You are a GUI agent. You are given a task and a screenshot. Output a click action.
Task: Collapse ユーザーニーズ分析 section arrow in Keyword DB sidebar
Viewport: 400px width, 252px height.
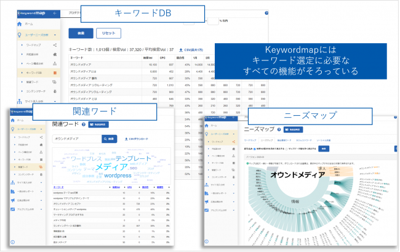55,35
